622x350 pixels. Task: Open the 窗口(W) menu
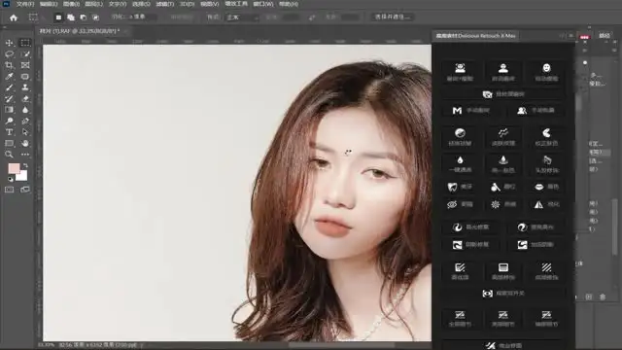[x=263, y=4]
